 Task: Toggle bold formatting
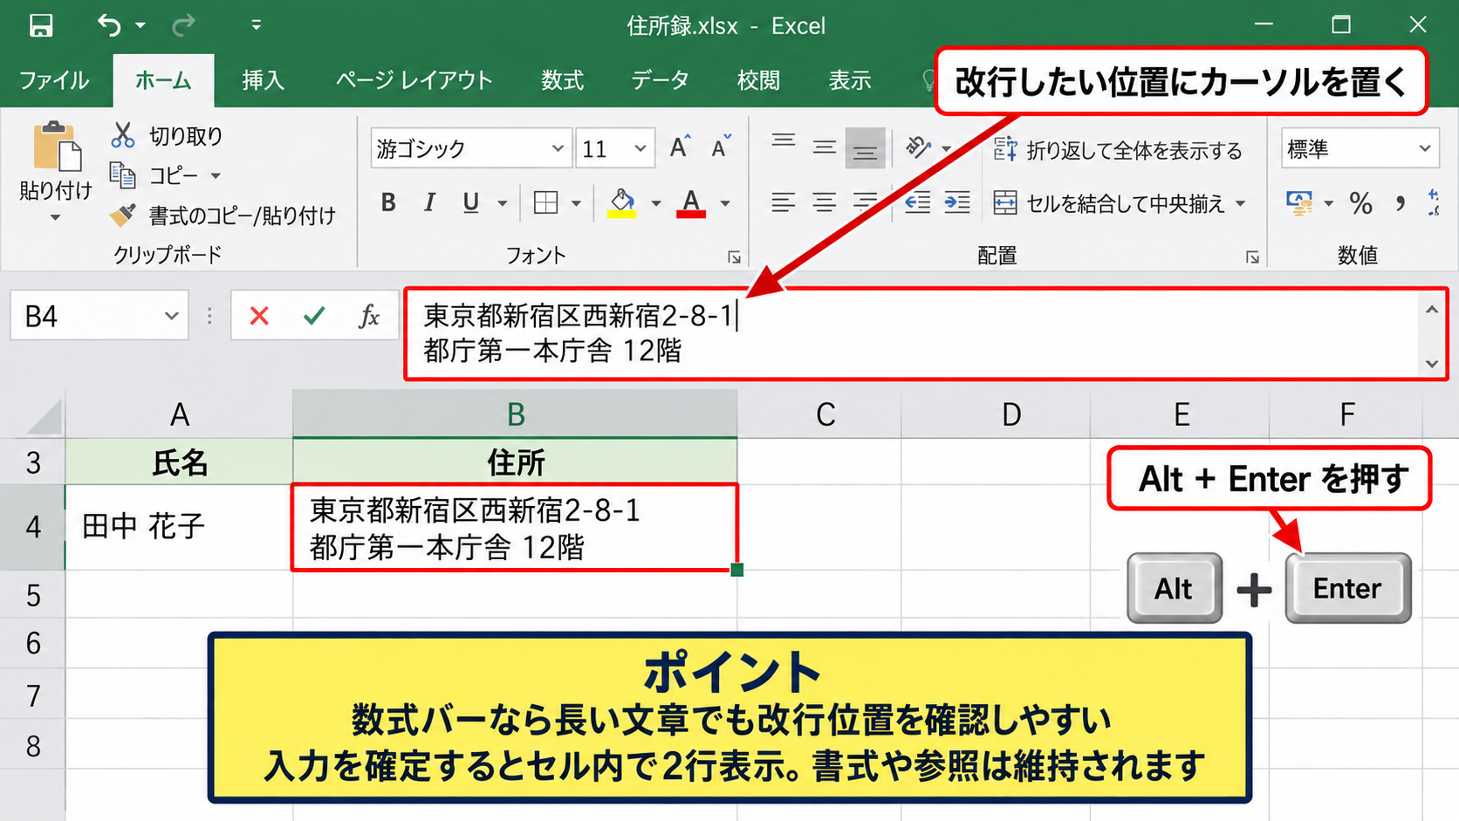point(389,202)
